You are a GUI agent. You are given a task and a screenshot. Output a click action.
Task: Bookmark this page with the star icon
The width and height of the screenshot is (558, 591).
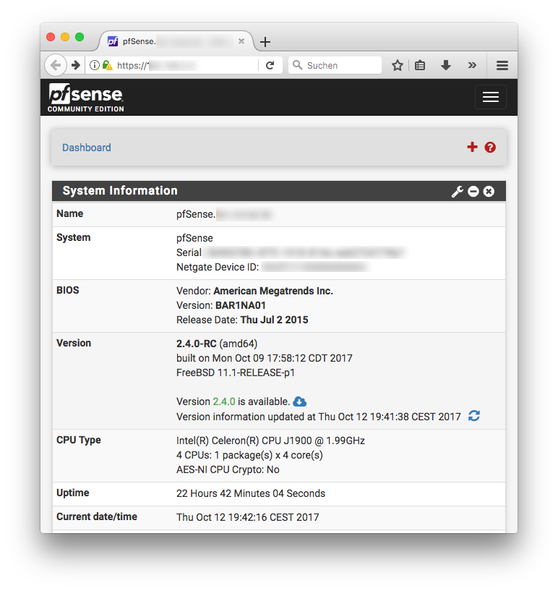(x=397, y=65)
